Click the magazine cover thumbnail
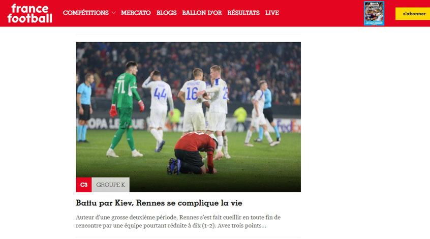Viewport: 430px width, 239px height. [374, 13]
